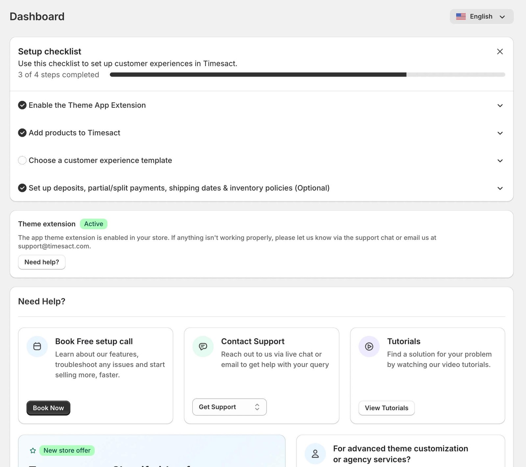The height and width of the screenshot is (467, 526).
Task: Click the star icon next to New store offer
Action: click(33, 451)
